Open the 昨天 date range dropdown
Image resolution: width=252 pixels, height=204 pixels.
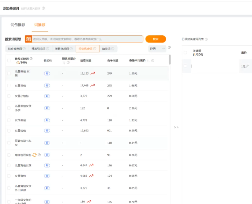tap(157, 48)
